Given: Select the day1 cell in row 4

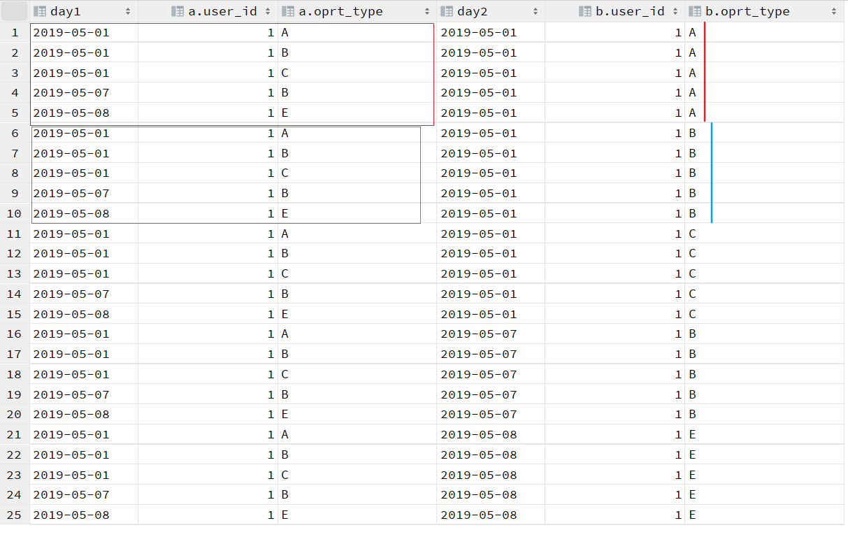Looking at the screenshot, I should click(84, 93).
